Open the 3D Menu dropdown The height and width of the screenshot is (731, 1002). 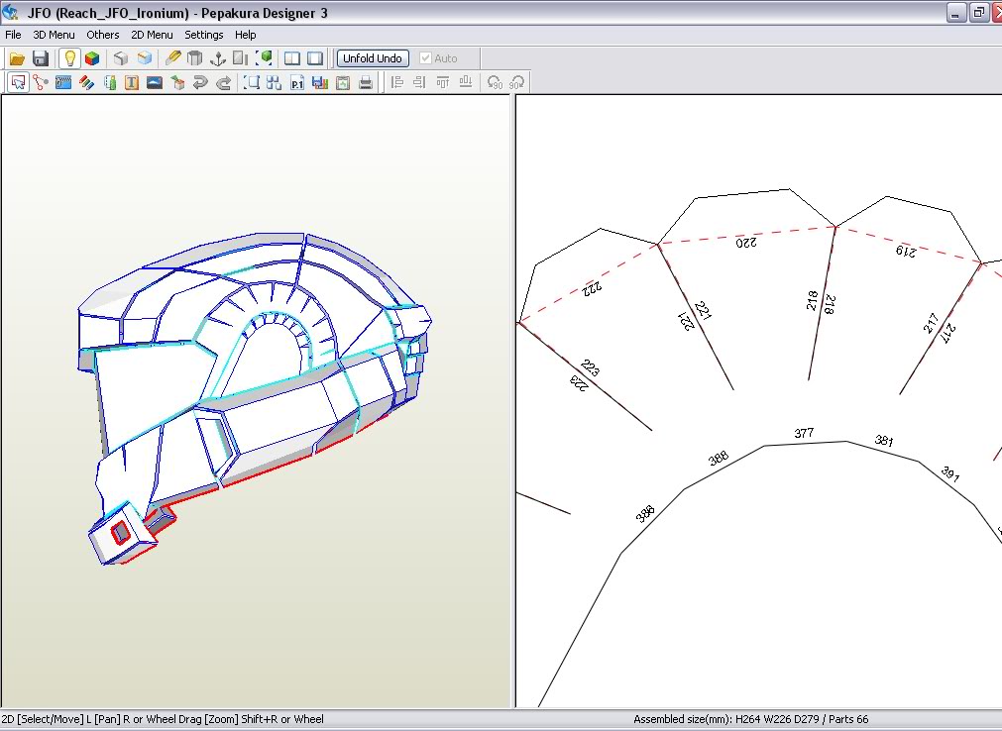[x=54, y=35]
